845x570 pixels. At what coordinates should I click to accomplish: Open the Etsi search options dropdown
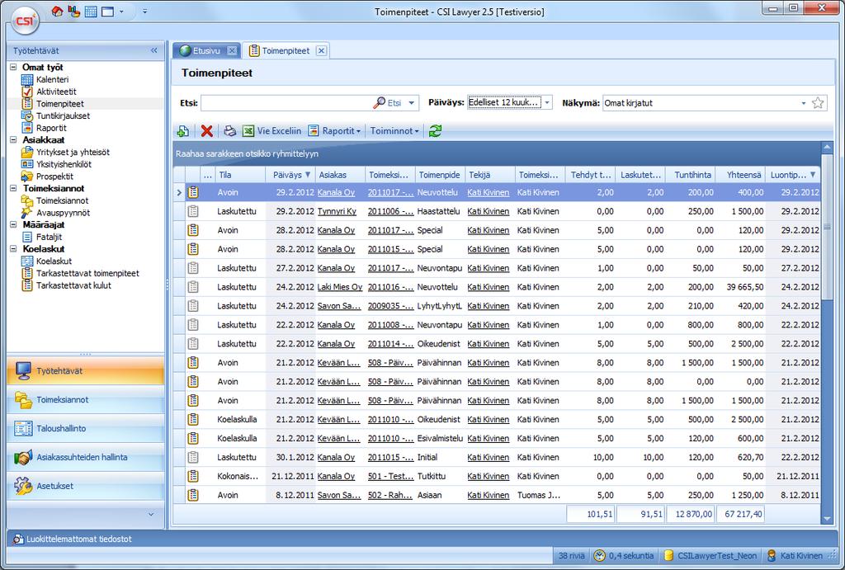pyautogui.click(x=412, y=103)
